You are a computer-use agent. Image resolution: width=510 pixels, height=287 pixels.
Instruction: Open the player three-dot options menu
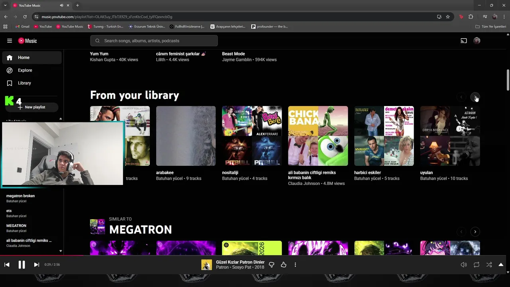click(x=295, y=265)
